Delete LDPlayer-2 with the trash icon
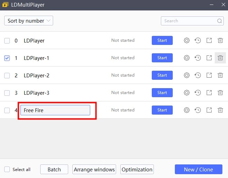Image resolution: width=228 pixels, height=178 pixels. (220, 75)
